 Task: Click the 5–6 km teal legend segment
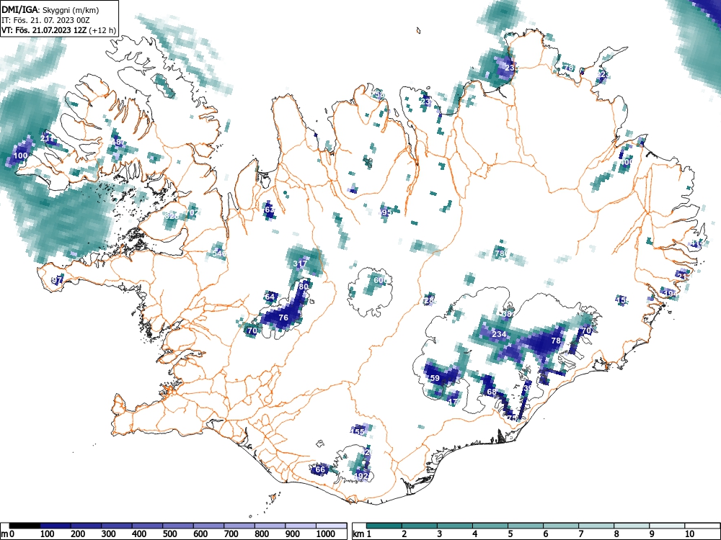[526, 525]
